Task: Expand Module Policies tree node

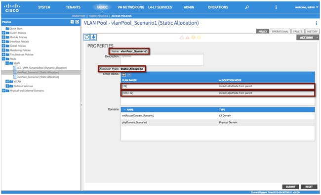Action: pyautogui.click(x=3, y=37)
